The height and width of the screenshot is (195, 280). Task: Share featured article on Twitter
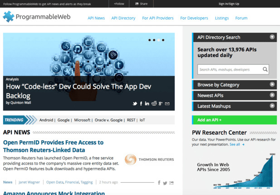135,103
